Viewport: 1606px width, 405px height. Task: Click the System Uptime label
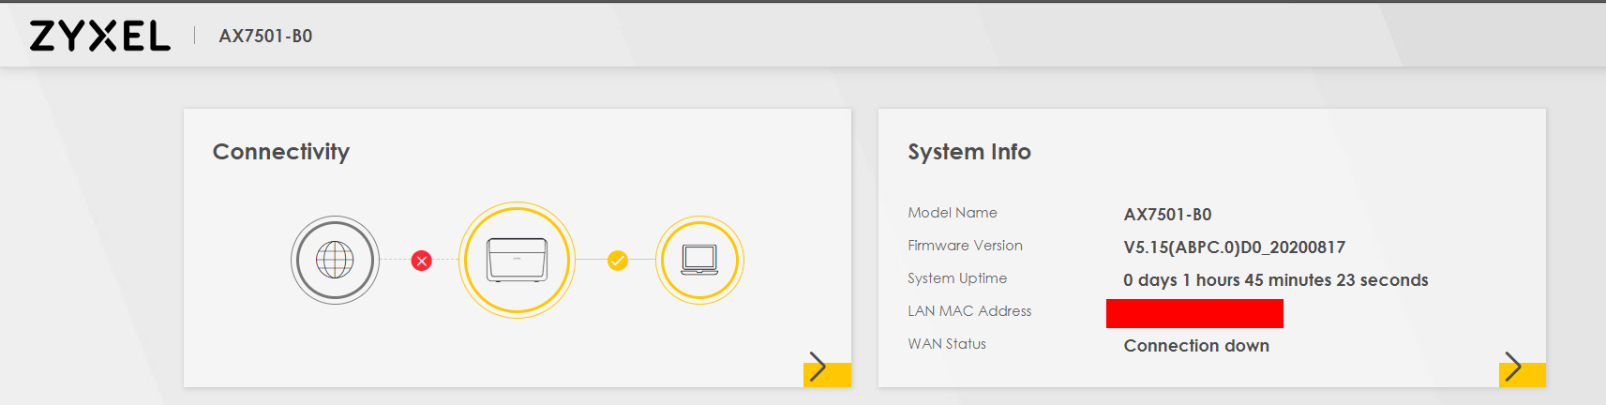956,278
